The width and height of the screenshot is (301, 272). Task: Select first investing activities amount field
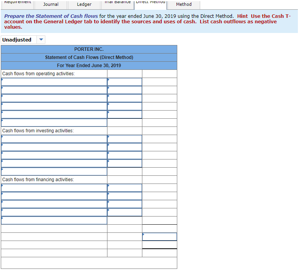click(x=125, y=139)
